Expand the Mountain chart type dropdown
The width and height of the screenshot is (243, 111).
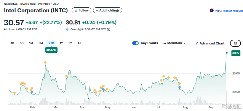pyautogui.click(x=175, y=43)
